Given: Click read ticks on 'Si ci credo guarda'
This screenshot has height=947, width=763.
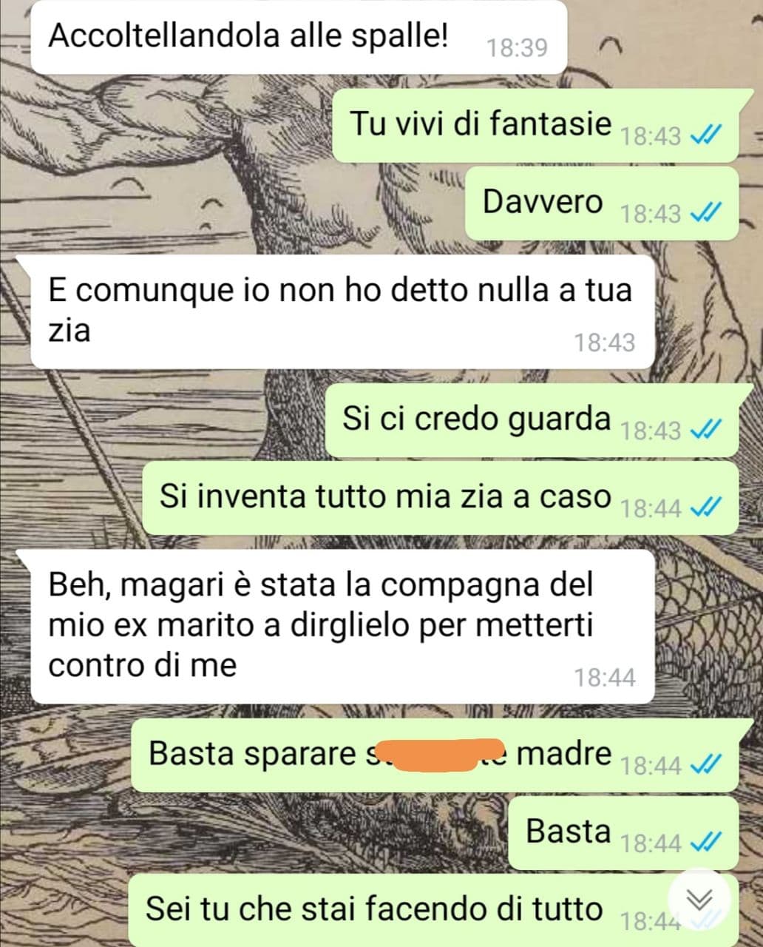Looking at the screenshot, I should [705, 429].
